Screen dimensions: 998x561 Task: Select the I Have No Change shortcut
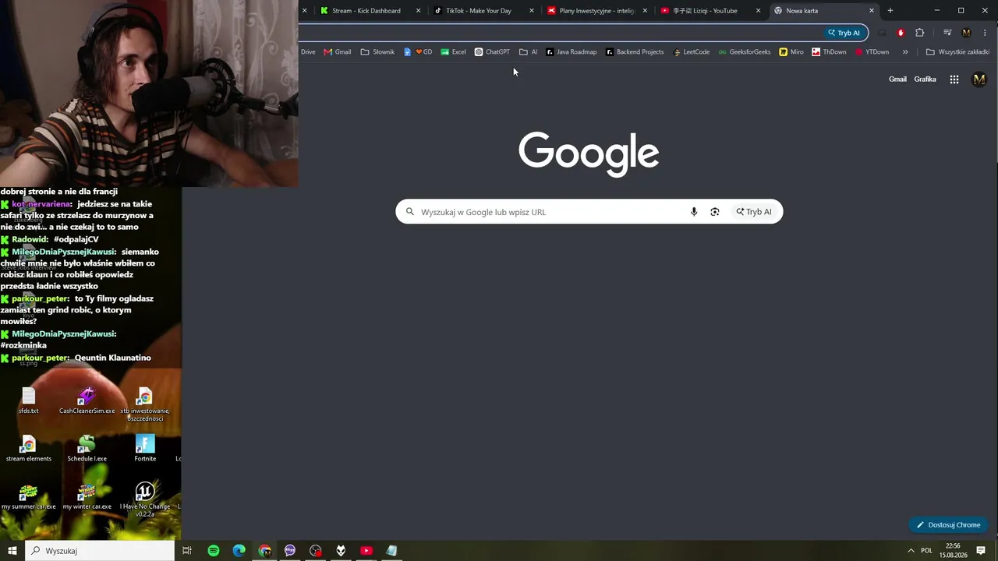coord(145,499)
